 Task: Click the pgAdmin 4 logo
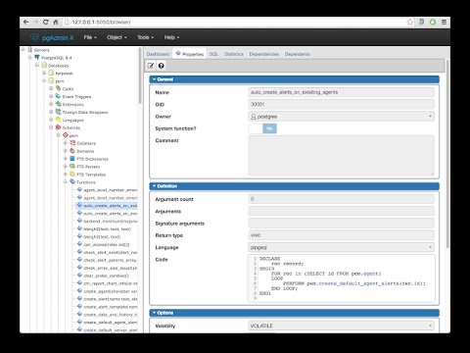pyautogui.click(x=52, y=37)
